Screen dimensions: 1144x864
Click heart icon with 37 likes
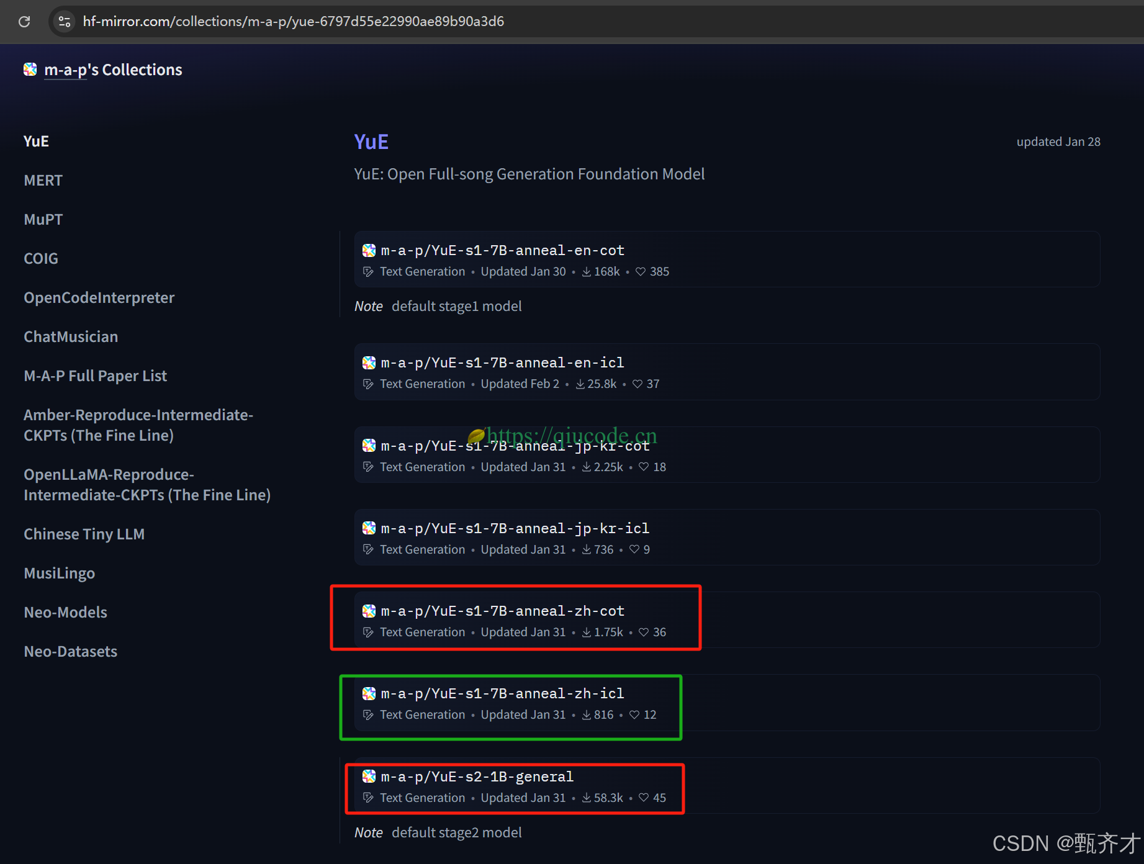coord(637,384)
